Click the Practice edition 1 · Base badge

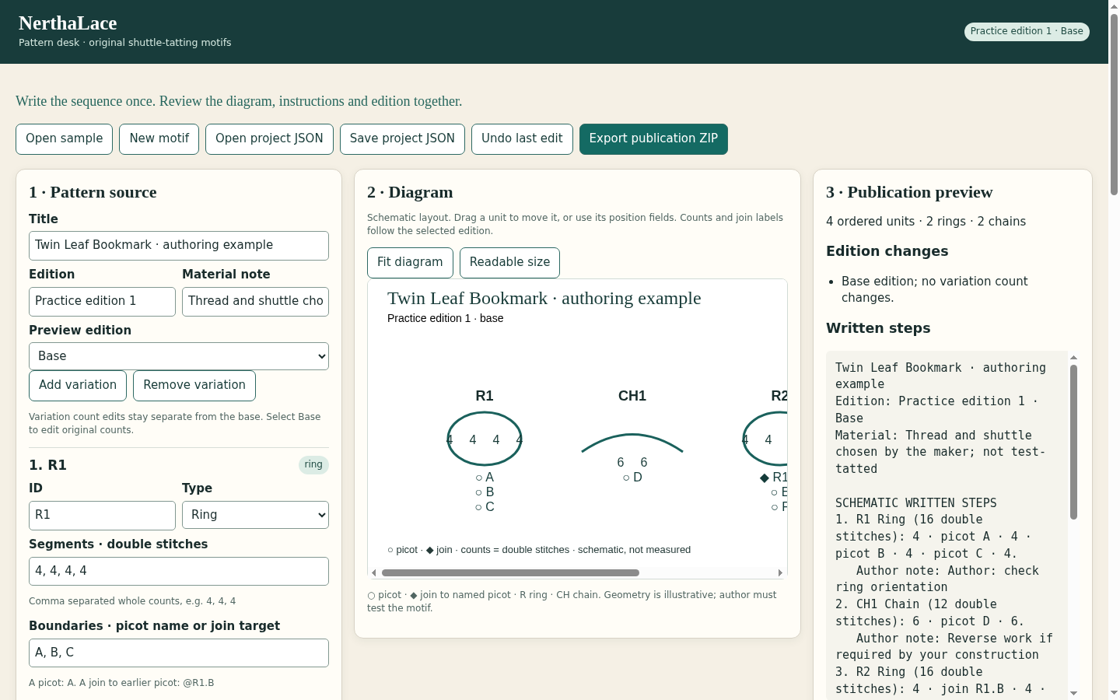(x=1027, y=31)
